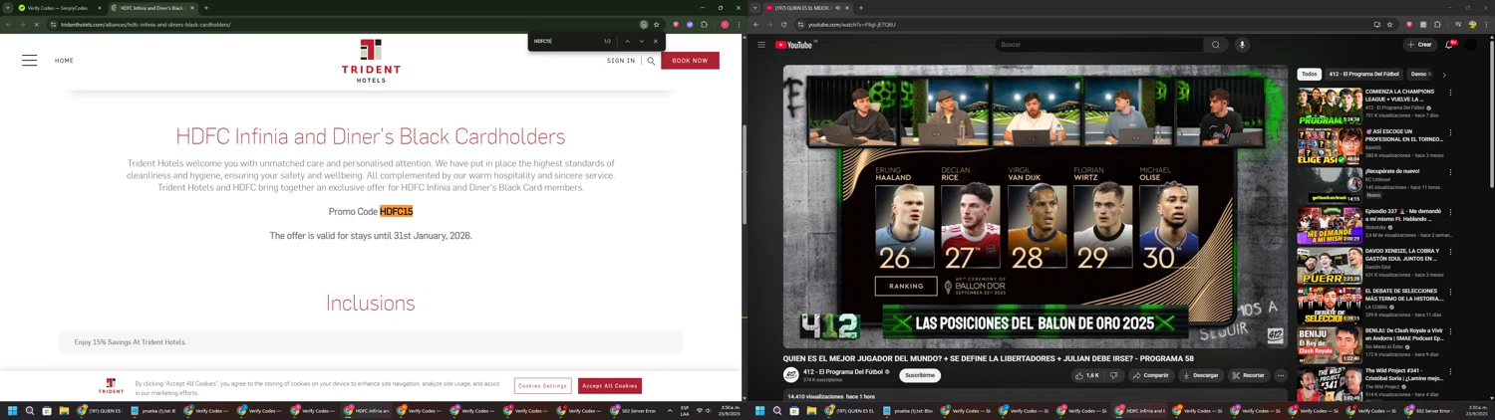The image size is (1495, 420).
Task: Open options for COMIENZA LA CHAMPIONS video
Action: (x=1450, y=93)
